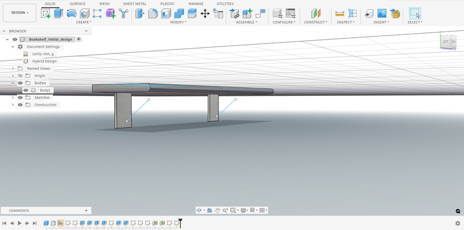The image size is (464, 230).
Task: Open the CREATE dropdown menu
Action: coord(84,22)
